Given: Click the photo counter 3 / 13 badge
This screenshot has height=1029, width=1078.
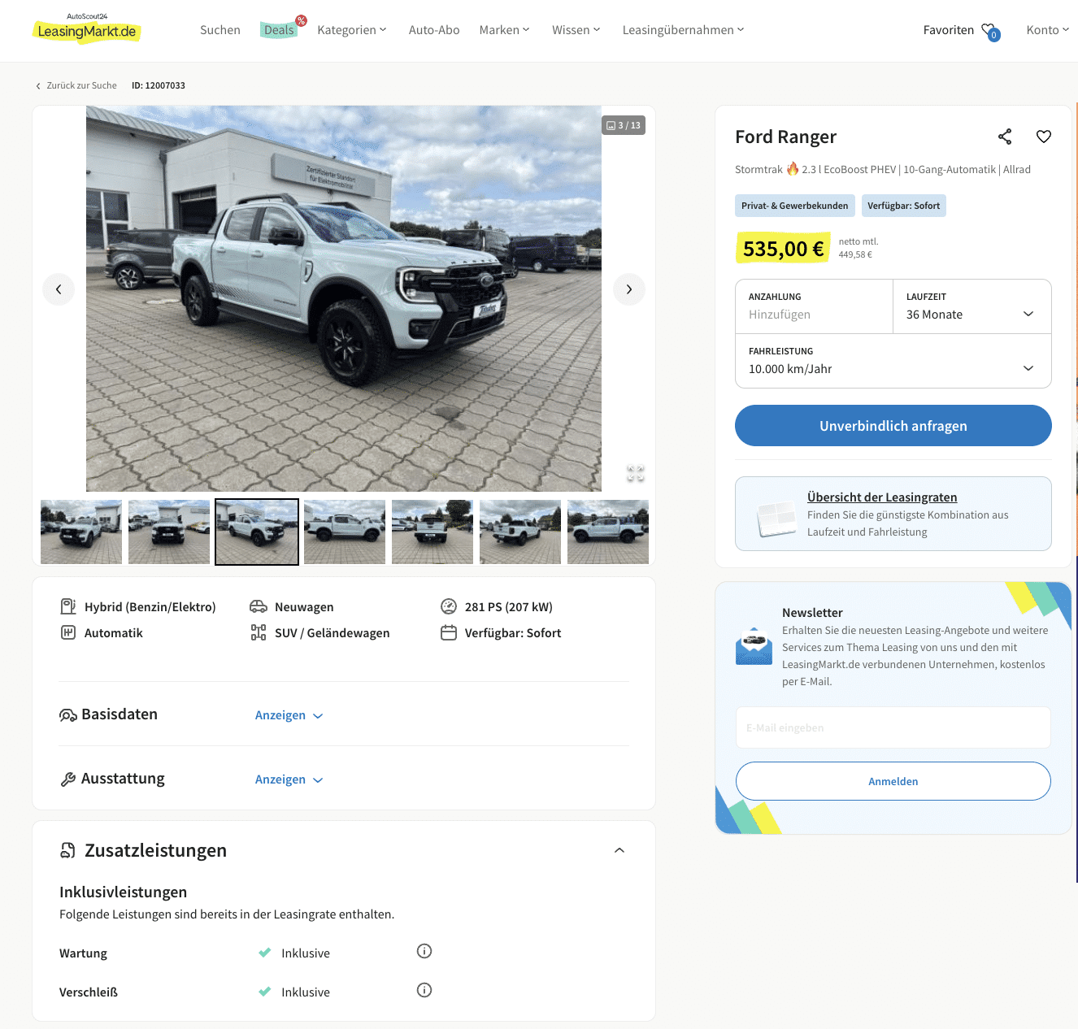Looking at the screenshot, I should coord(624,125).
